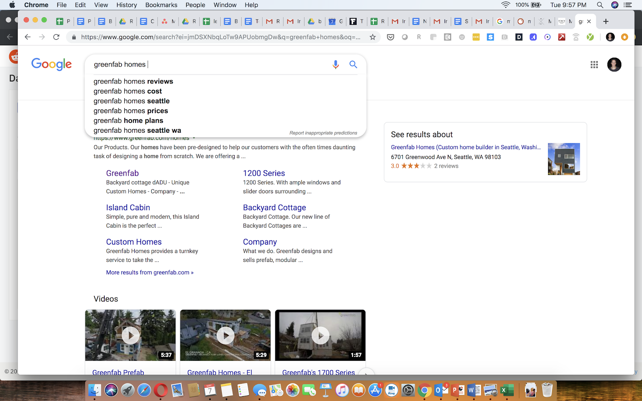Save page with the Pocket extension
Image resolution: width=642 pixels, height=401 pixels.
point(390,37)
